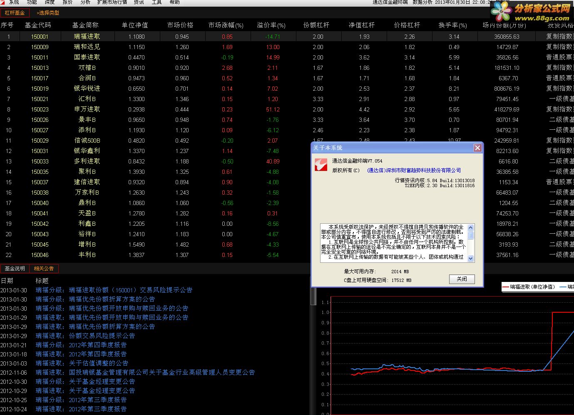Open the 扩展市场行情 menu

[x=112, y=2]
